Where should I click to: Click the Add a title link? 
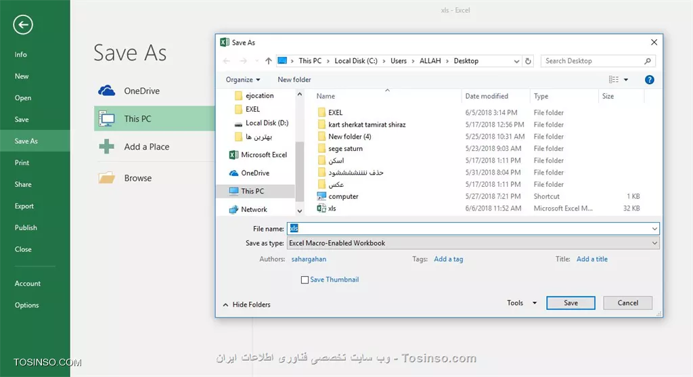(591, 259)
